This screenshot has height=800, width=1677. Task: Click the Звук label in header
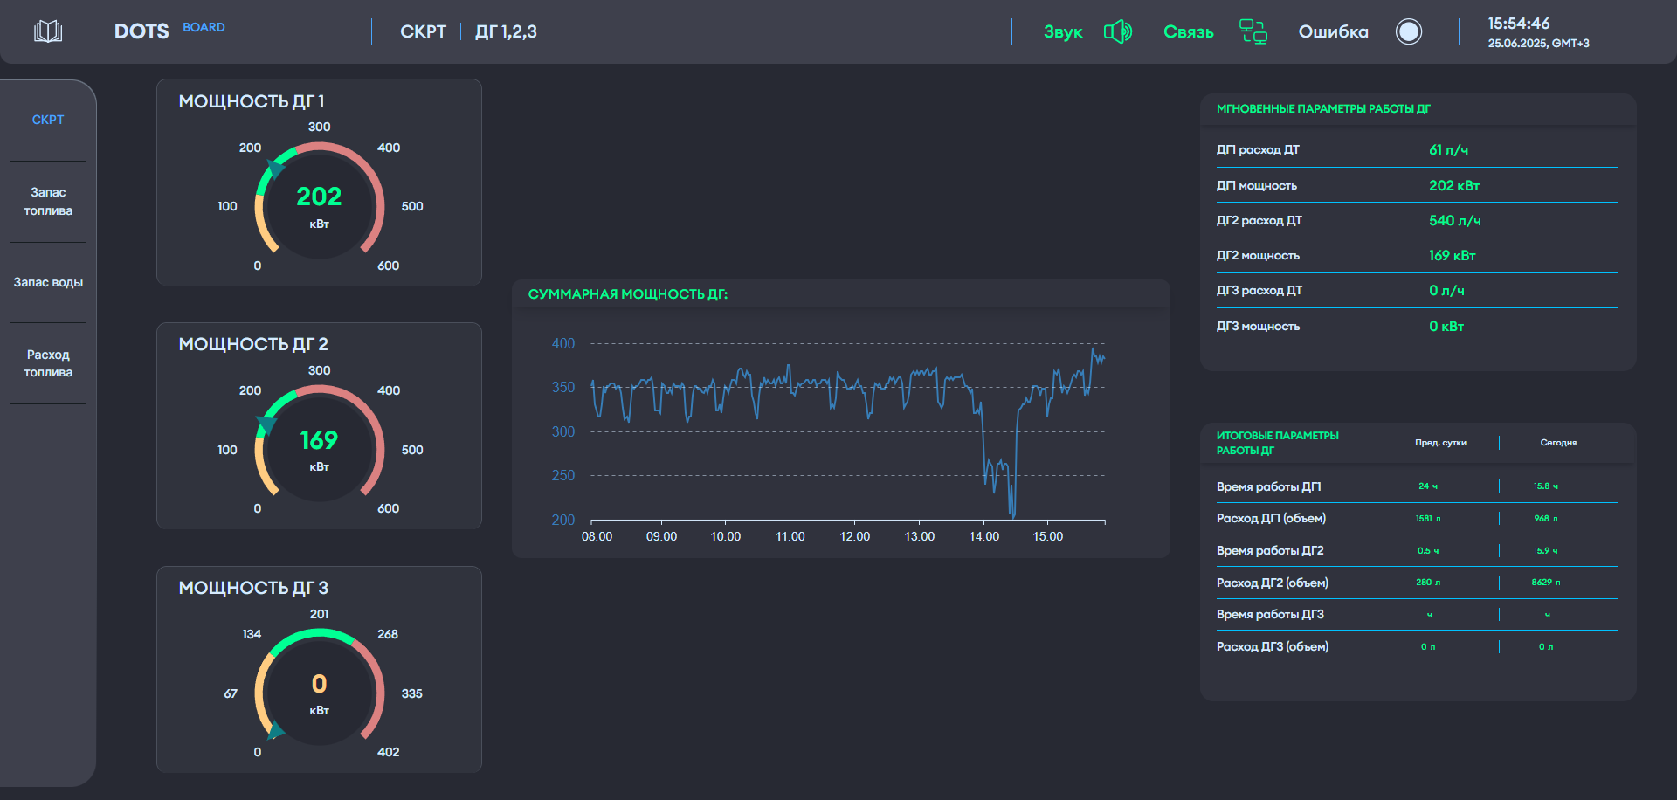pos(1063,32)
